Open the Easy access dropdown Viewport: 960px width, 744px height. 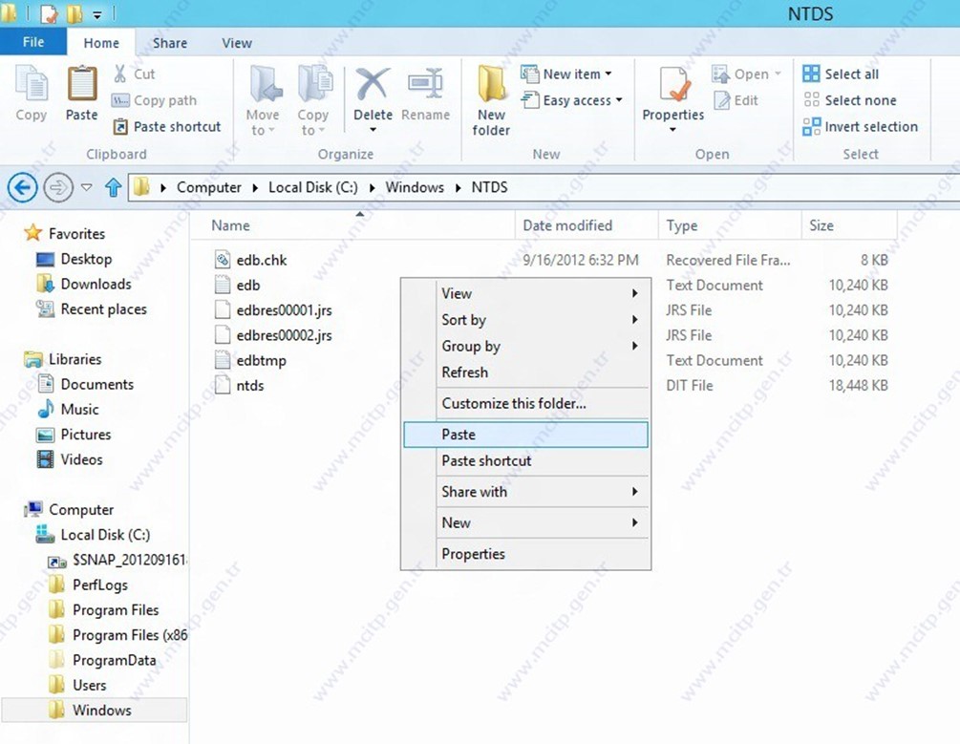pos(619,100)
